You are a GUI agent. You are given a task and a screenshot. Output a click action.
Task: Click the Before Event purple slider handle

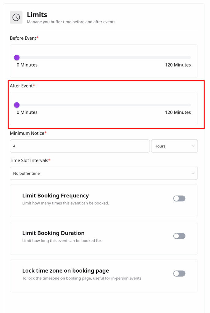coord(17,57)
